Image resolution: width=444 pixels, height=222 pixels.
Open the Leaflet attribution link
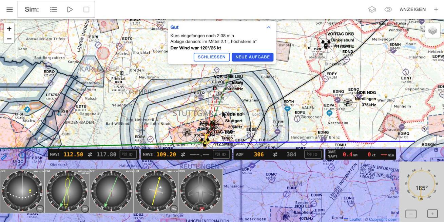[353, 219]
